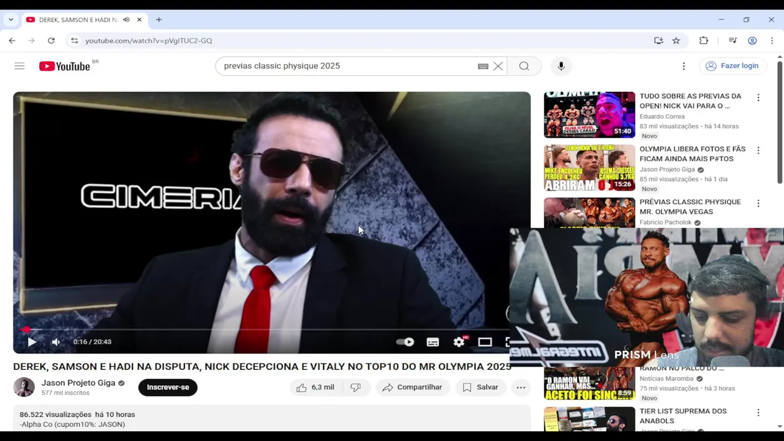
Task: Open PRÉVIAS CLASSIC PHYSIQUE MR. OLYMPIA video
Action: [690, 207]
